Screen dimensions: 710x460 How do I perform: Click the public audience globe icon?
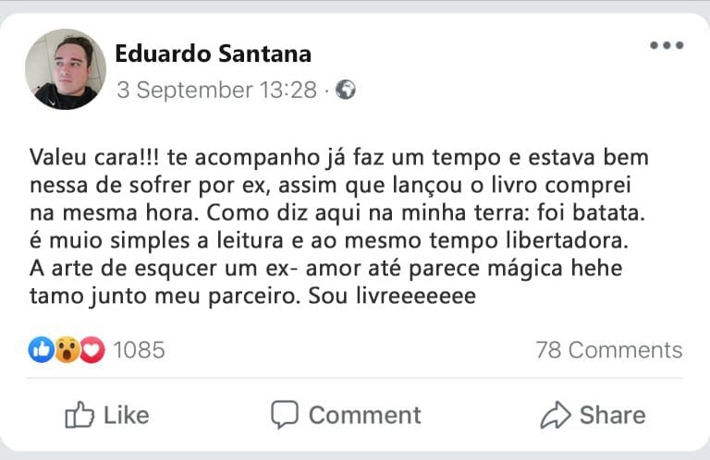pos(346,91)
